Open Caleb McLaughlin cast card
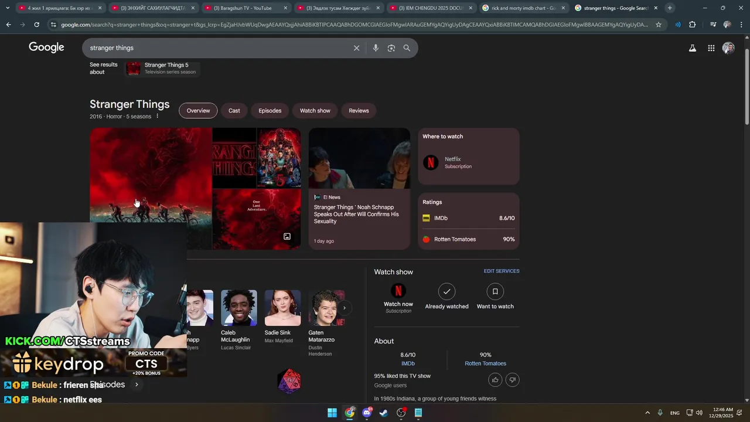750x422 pixels. tap(238, 320)
